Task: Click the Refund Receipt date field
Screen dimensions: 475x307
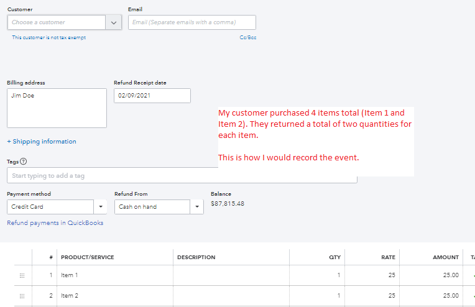Action: (x=152, y=96)
